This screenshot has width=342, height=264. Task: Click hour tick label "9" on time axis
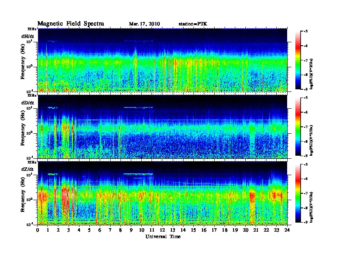click(x=131, y=230)
